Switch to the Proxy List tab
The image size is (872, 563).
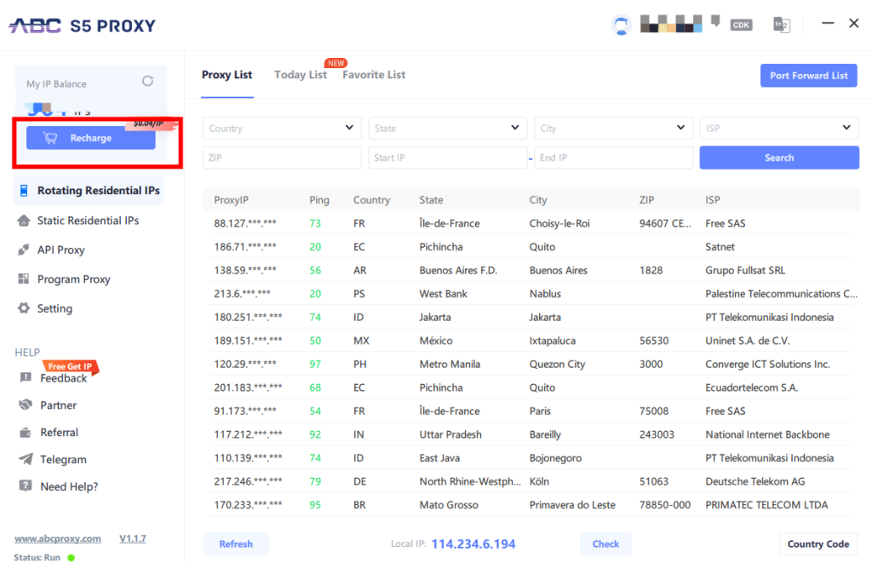227,75
